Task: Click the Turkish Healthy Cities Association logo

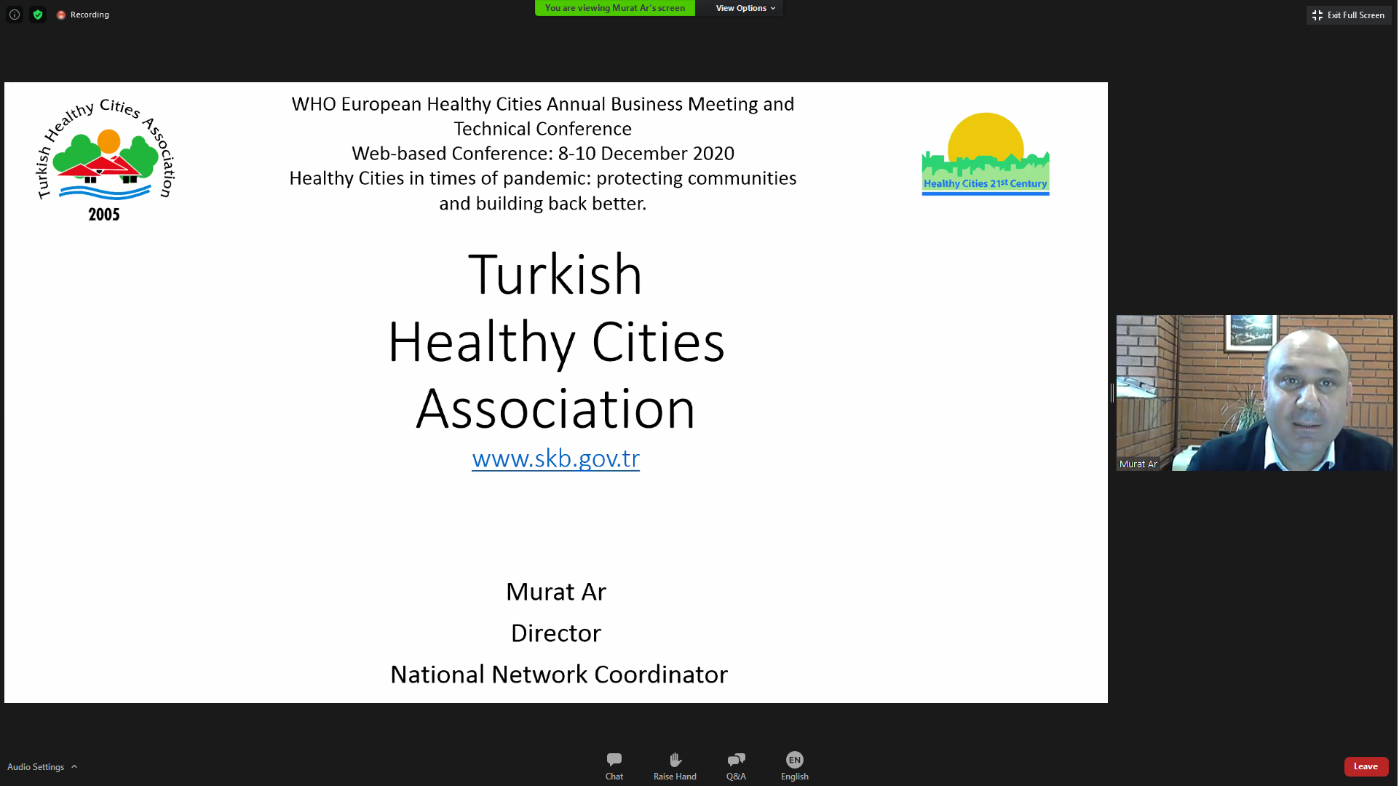Action: (x=106, y=159)
